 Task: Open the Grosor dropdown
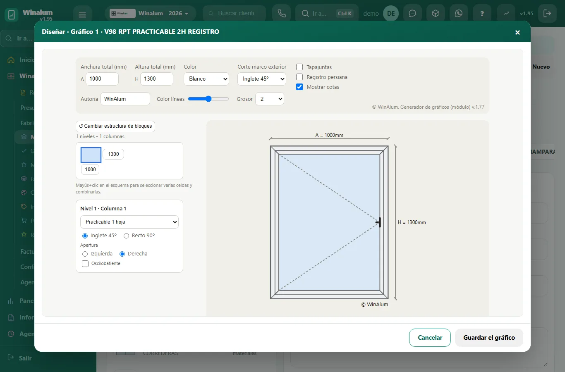click(x=270, y=99)
